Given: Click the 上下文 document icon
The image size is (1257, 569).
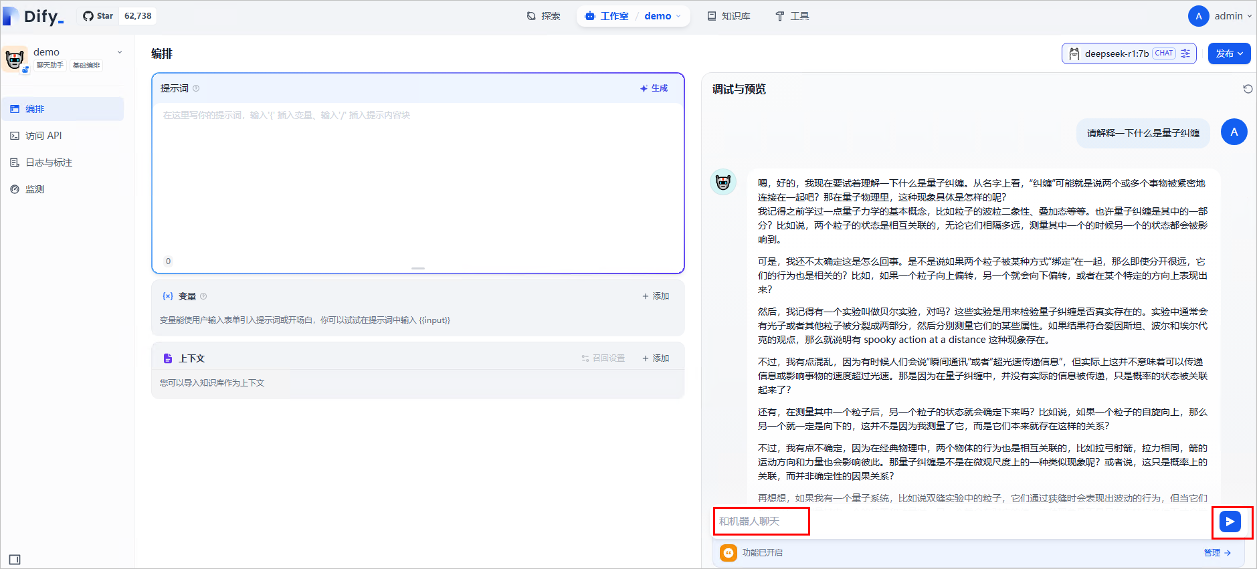Looking at the screenshot, I should pos(168,358).
